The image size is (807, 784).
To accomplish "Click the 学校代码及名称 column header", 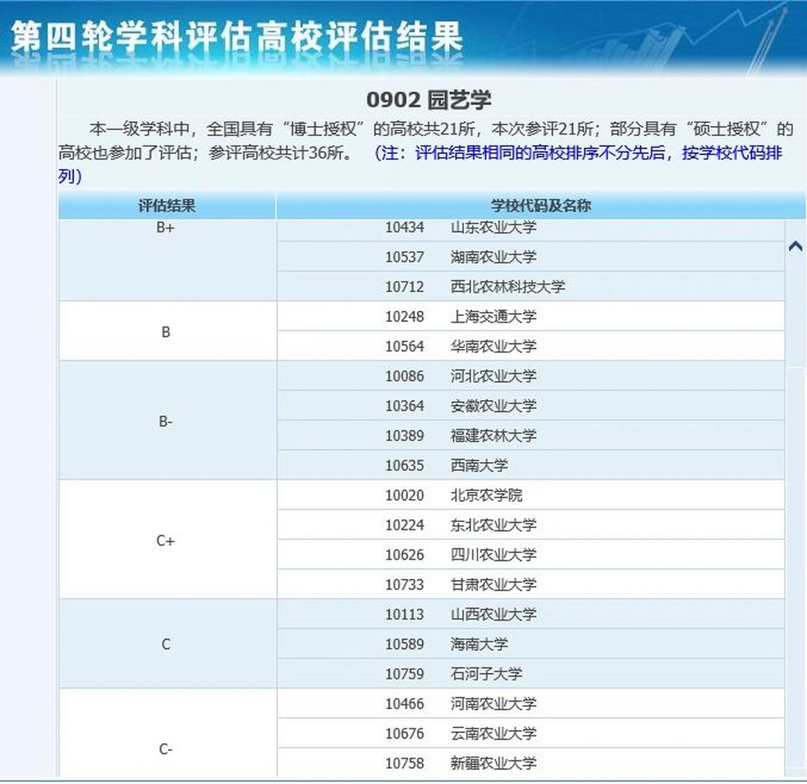I will 540,206.
